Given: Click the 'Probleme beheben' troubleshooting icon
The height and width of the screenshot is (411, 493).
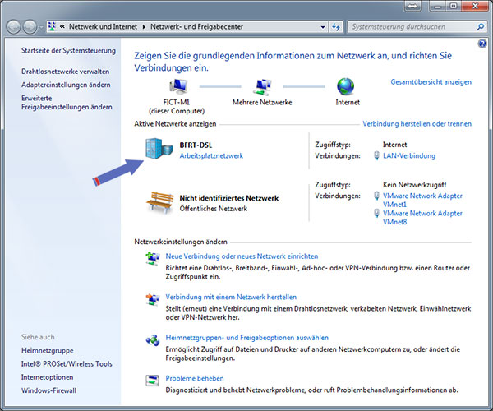Looking at the screenshot, I should click(153, 381).
